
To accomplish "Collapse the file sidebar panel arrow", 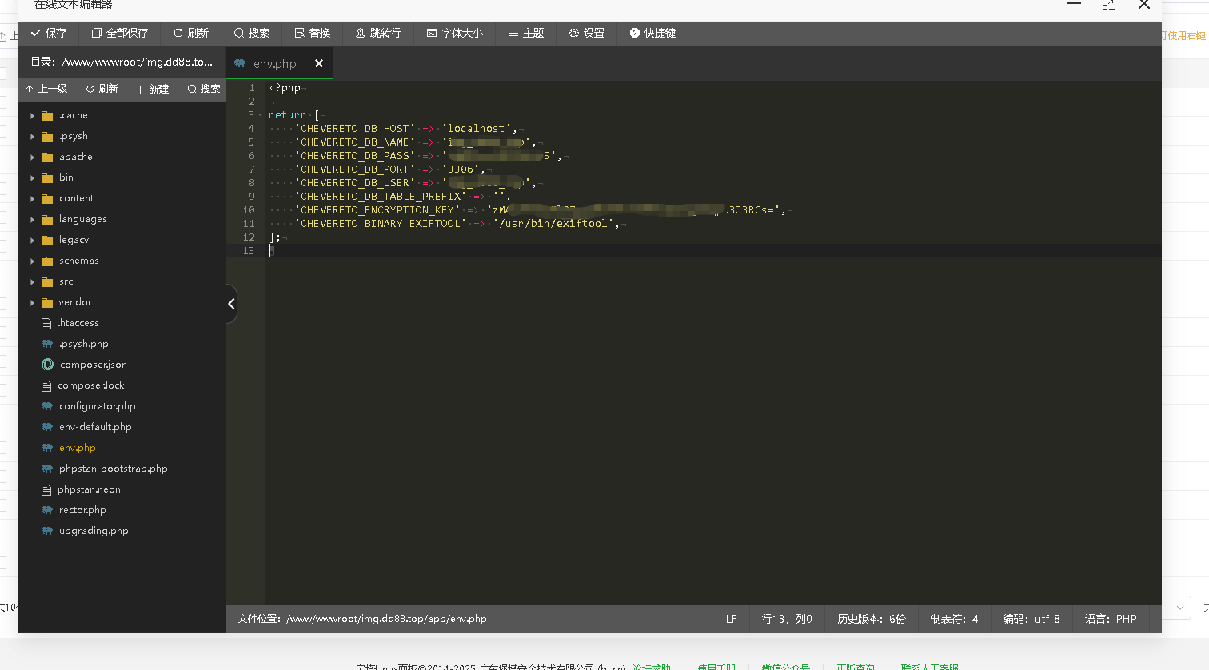I will tap(231, 304).
